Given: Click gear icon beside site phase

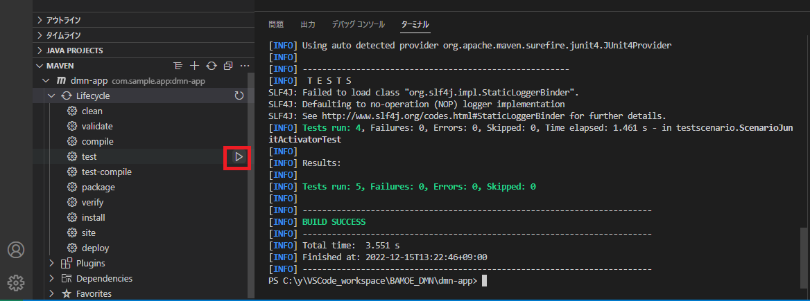Looking at the screenshot, I should [x=72, y=233].
